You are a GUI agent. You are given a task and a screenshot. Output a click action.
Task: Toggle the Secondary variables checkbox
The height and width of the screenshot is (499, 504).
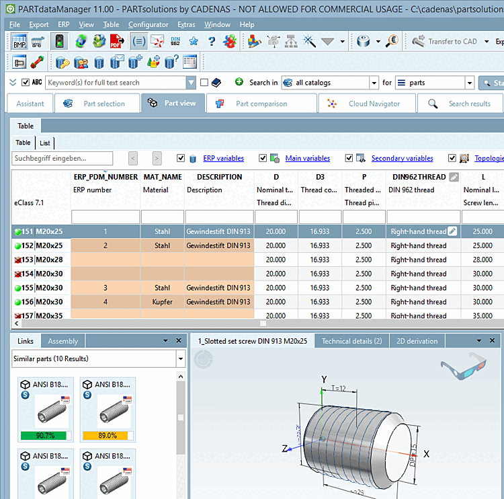click(x=349, y=159)
